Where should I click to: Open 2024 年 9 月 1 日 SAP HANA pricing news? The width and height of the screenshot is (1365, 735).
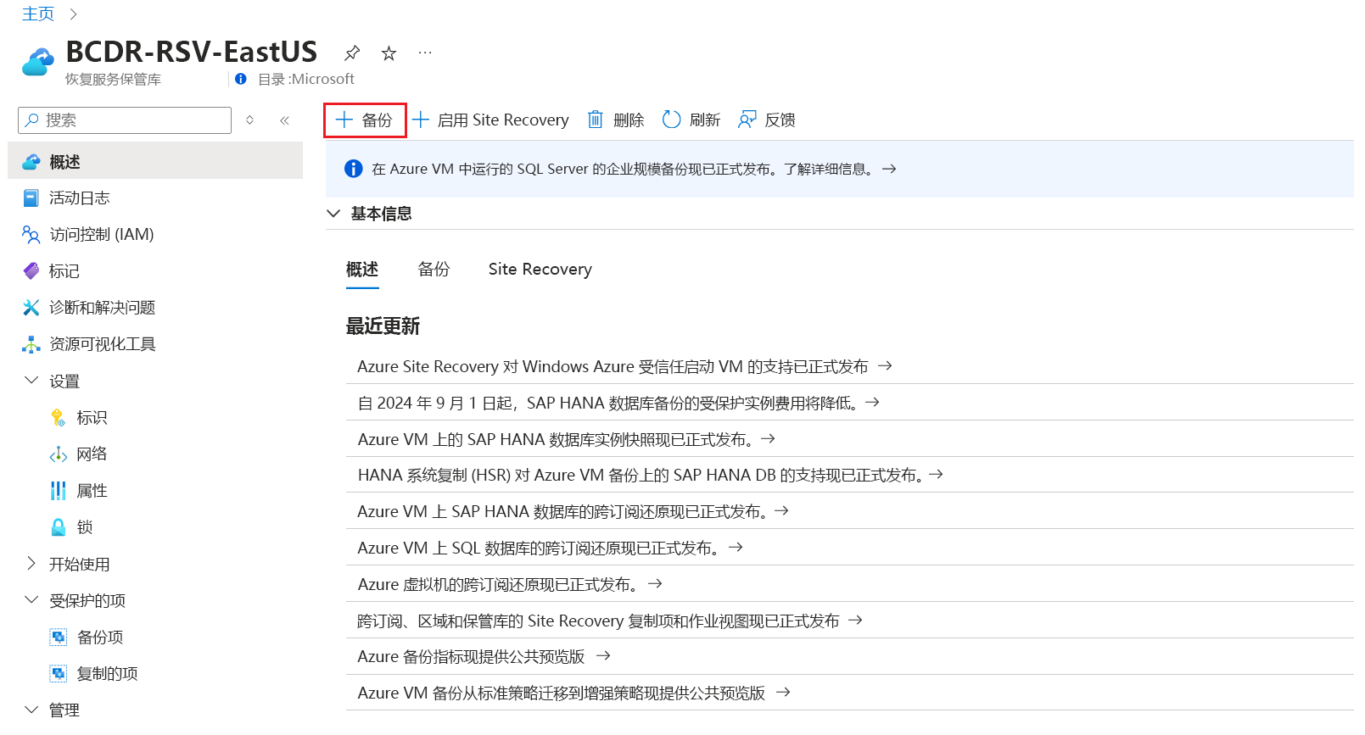coord(618,403)
